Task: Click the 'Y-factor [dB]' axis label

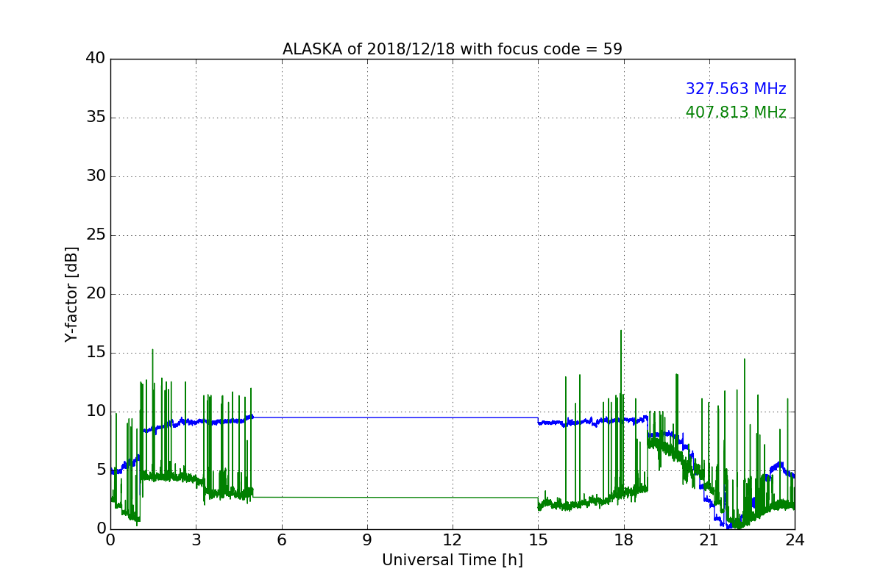Action: [x=71, y=294]
